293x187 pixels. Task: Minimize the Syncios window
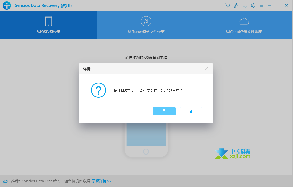(270, 5)
